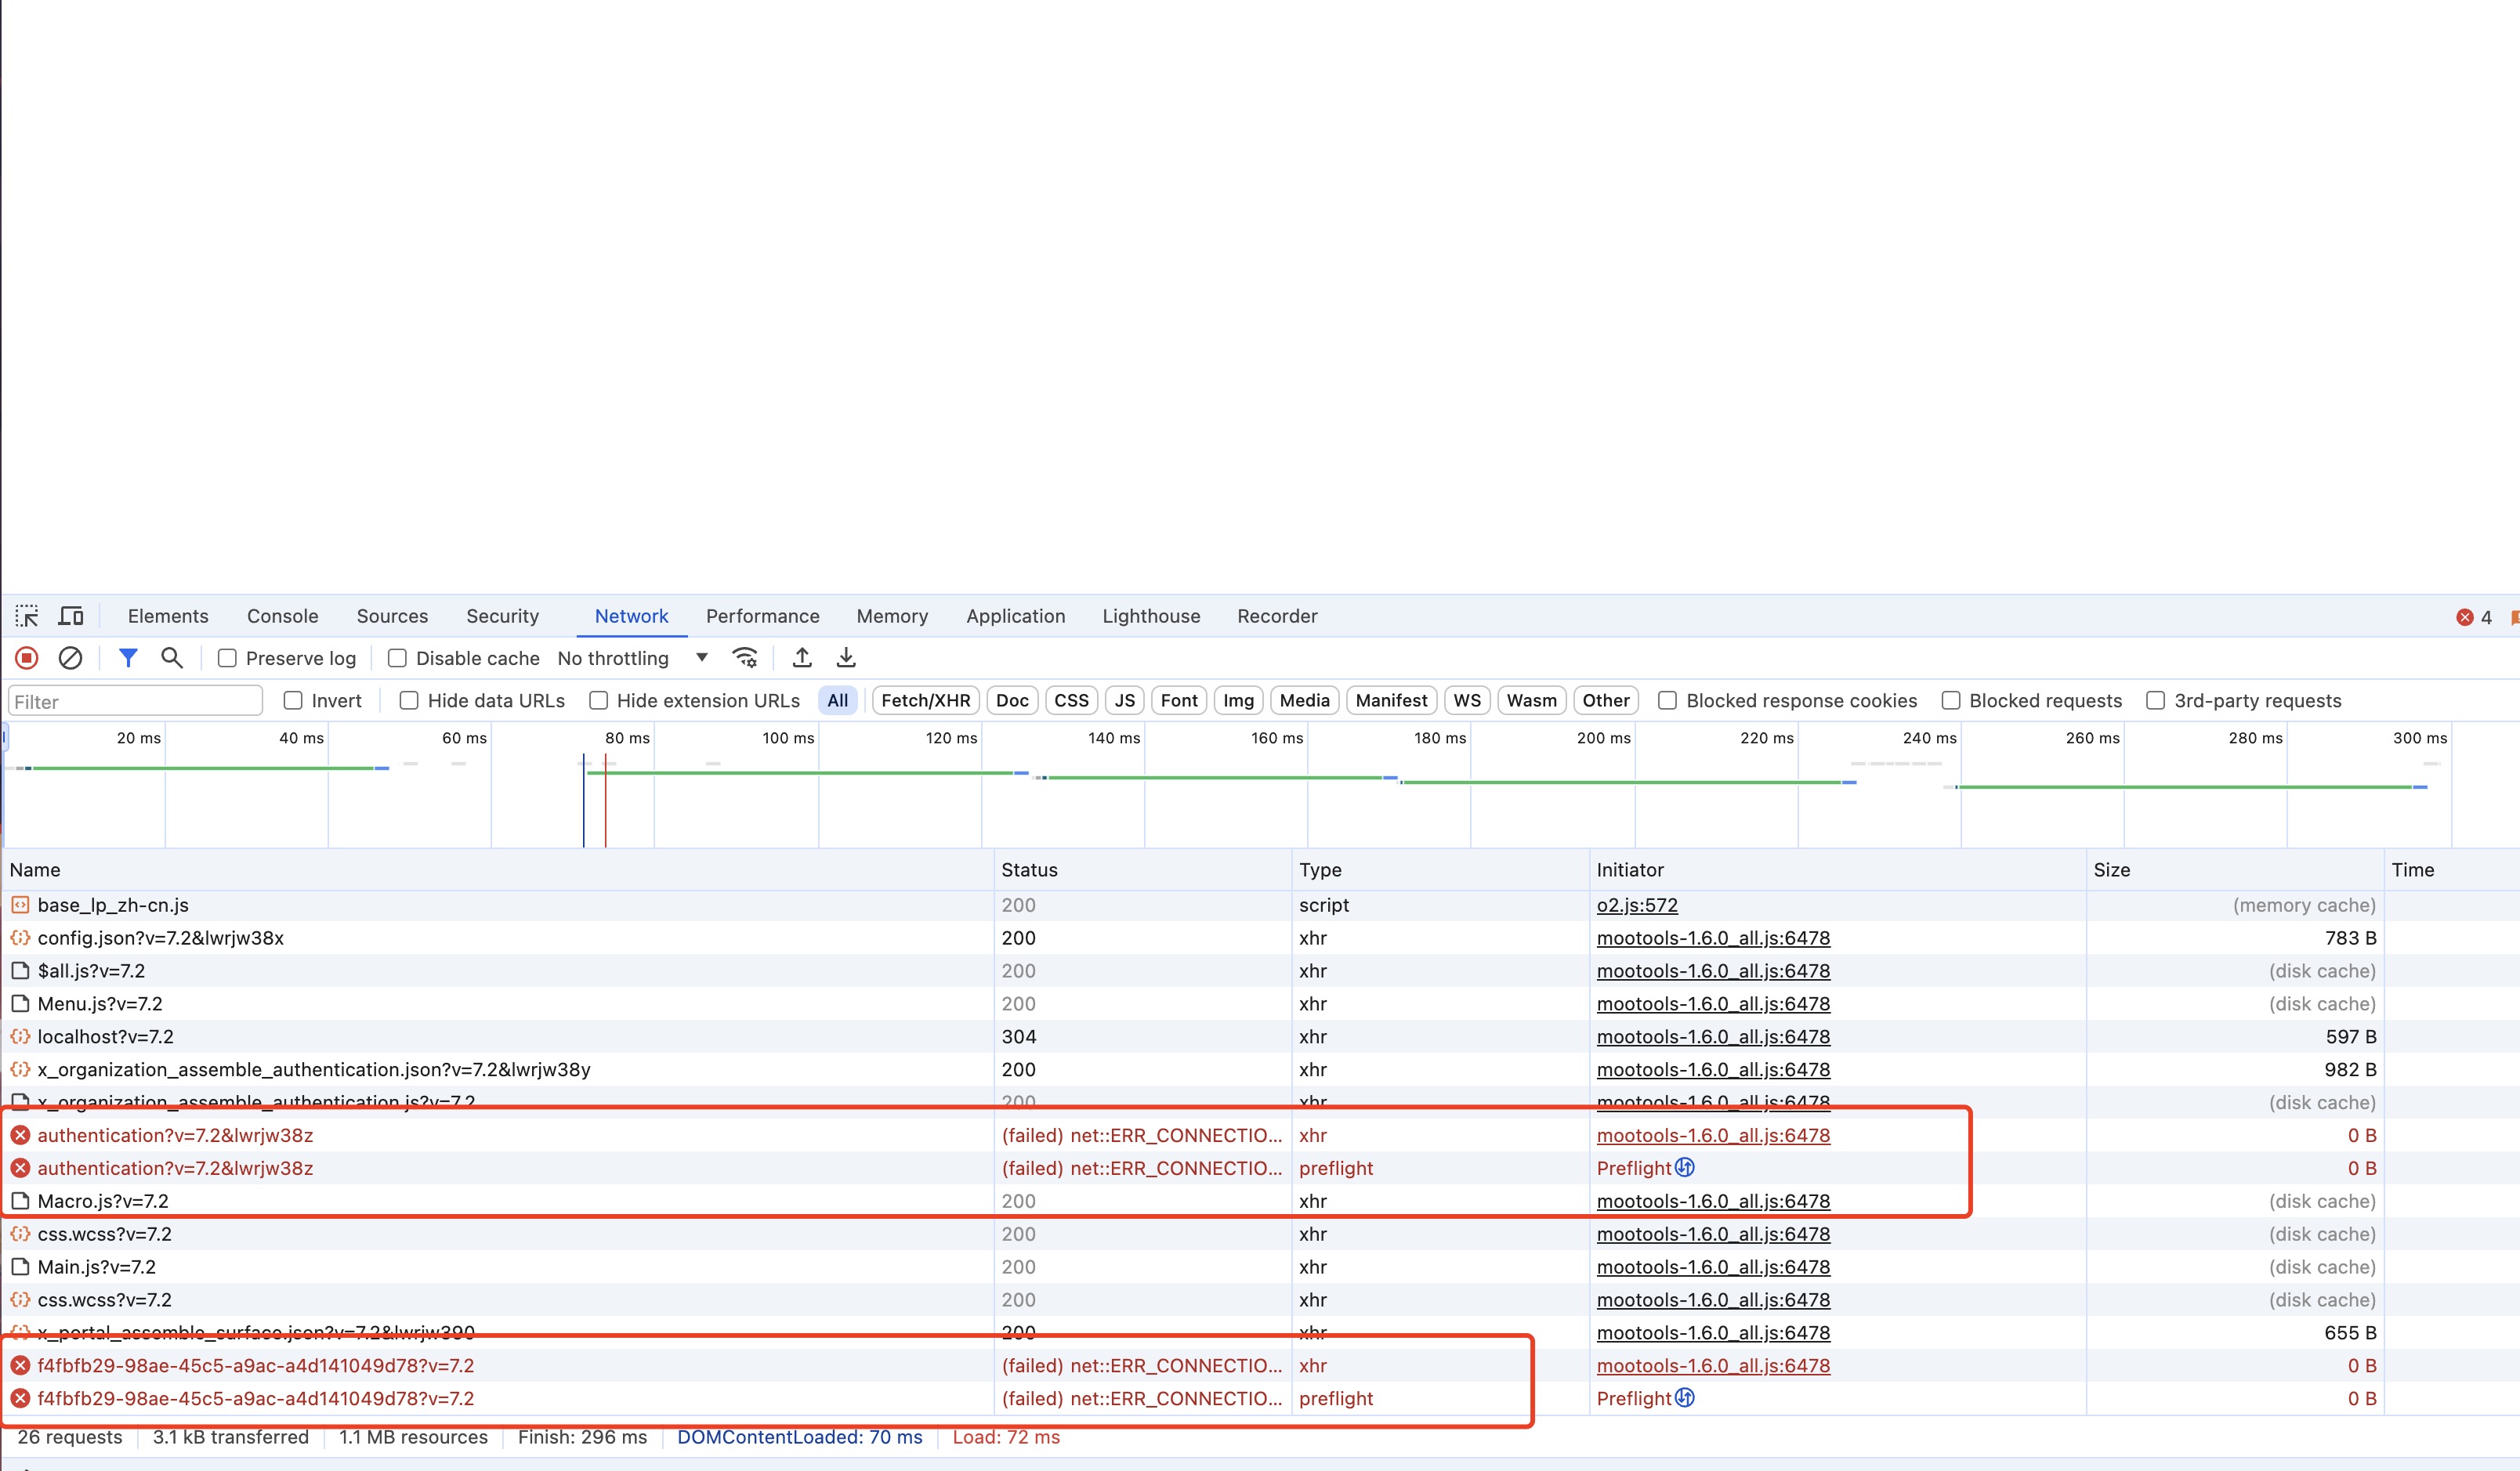This screenshot has width=2520, height=1471.
Task: Sort requests by Status column header
Action: (1030, 869)
